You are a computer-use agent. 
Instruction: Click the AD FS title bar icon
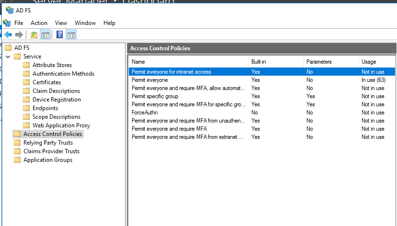[10, 10]
